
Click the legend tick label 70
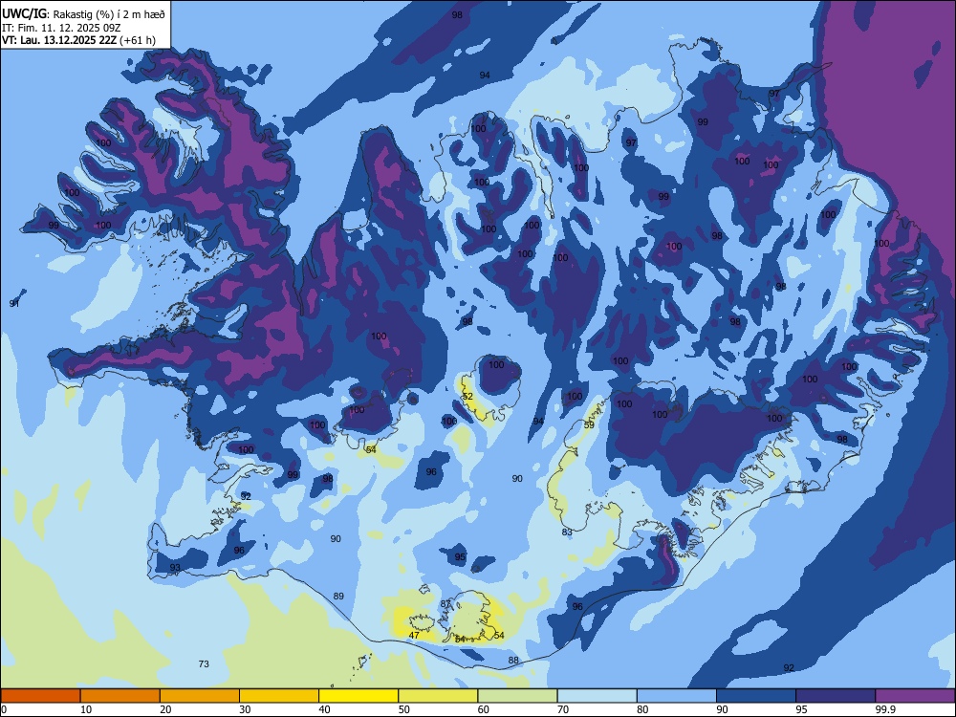click(563, 709)
